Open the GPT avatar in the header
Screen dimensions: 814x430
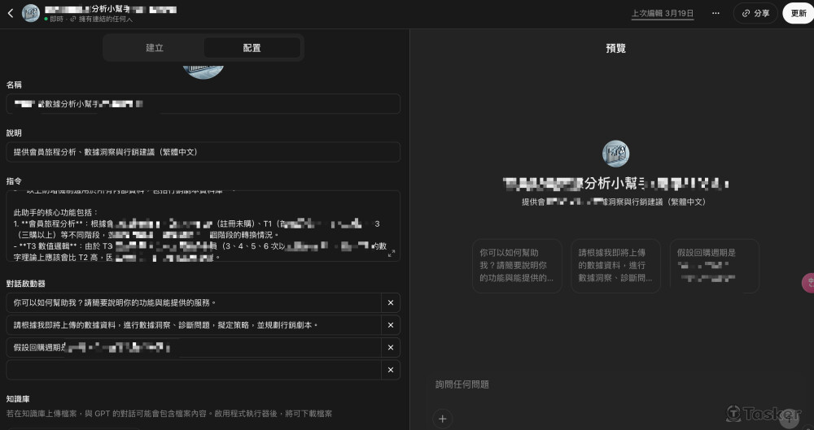pyautogui.click(x=31, y=14)
